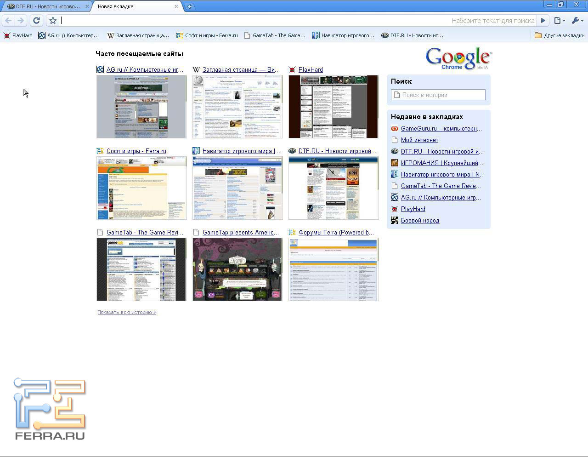This screenshot has width=588, height=457.
Task: Click the AG.ru favicon beside its thumbnail title
Action: [x=100, y=69]
